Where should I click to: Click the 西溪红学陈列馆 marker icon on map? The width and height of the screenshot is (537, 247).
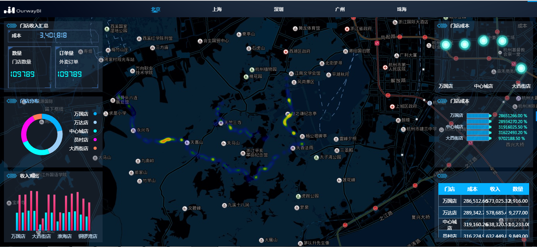(x=139, y=38)
